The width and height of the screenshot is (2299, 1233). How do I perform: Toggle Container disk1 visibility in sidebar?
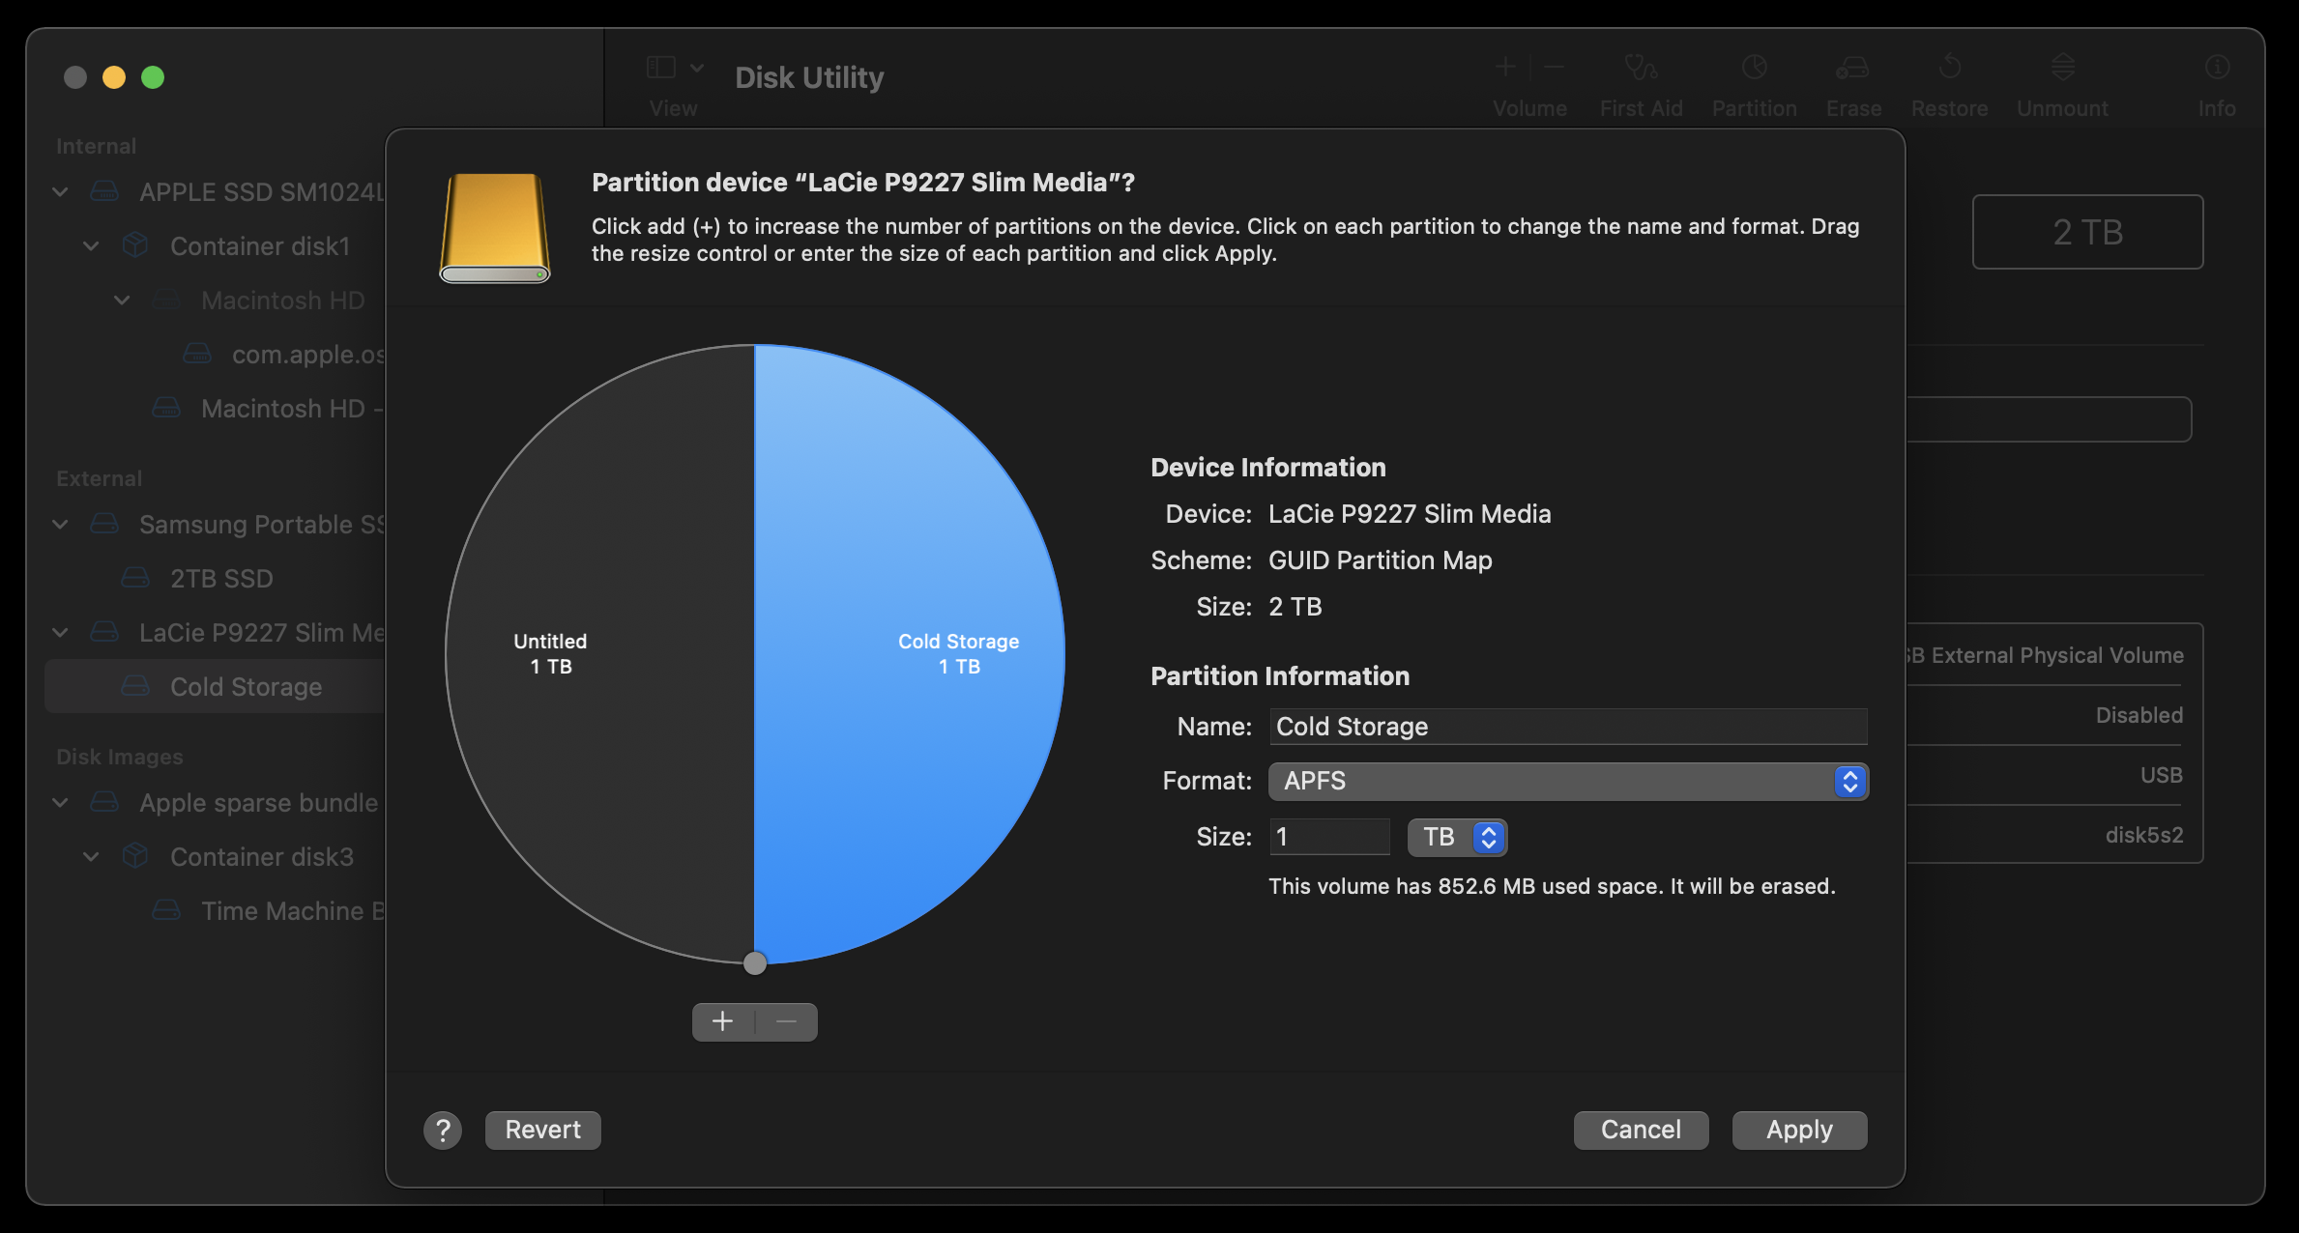pyautogui.click(x=90, y=244)
